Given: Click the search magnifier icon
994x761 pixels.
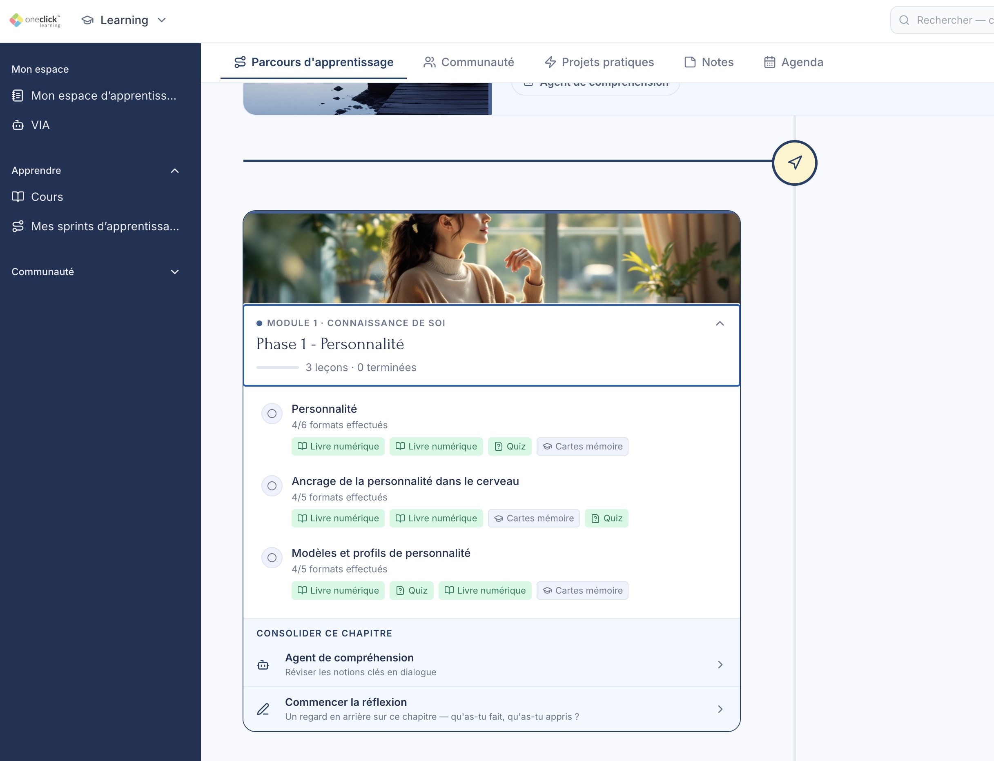Looking at the screenshot, I should [904, 20].
